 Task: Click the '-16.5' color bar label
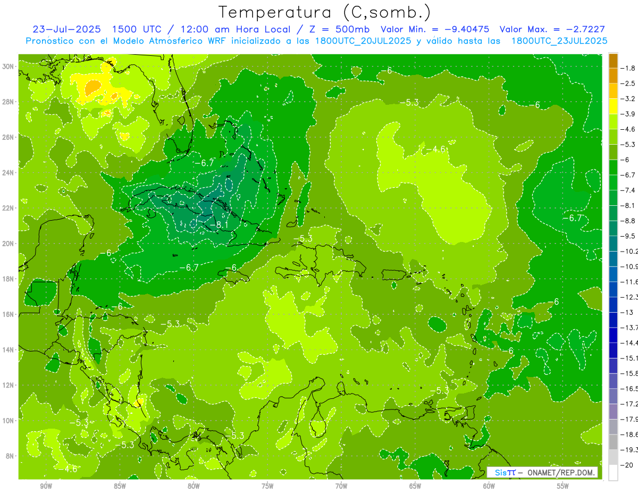point(630,389)
